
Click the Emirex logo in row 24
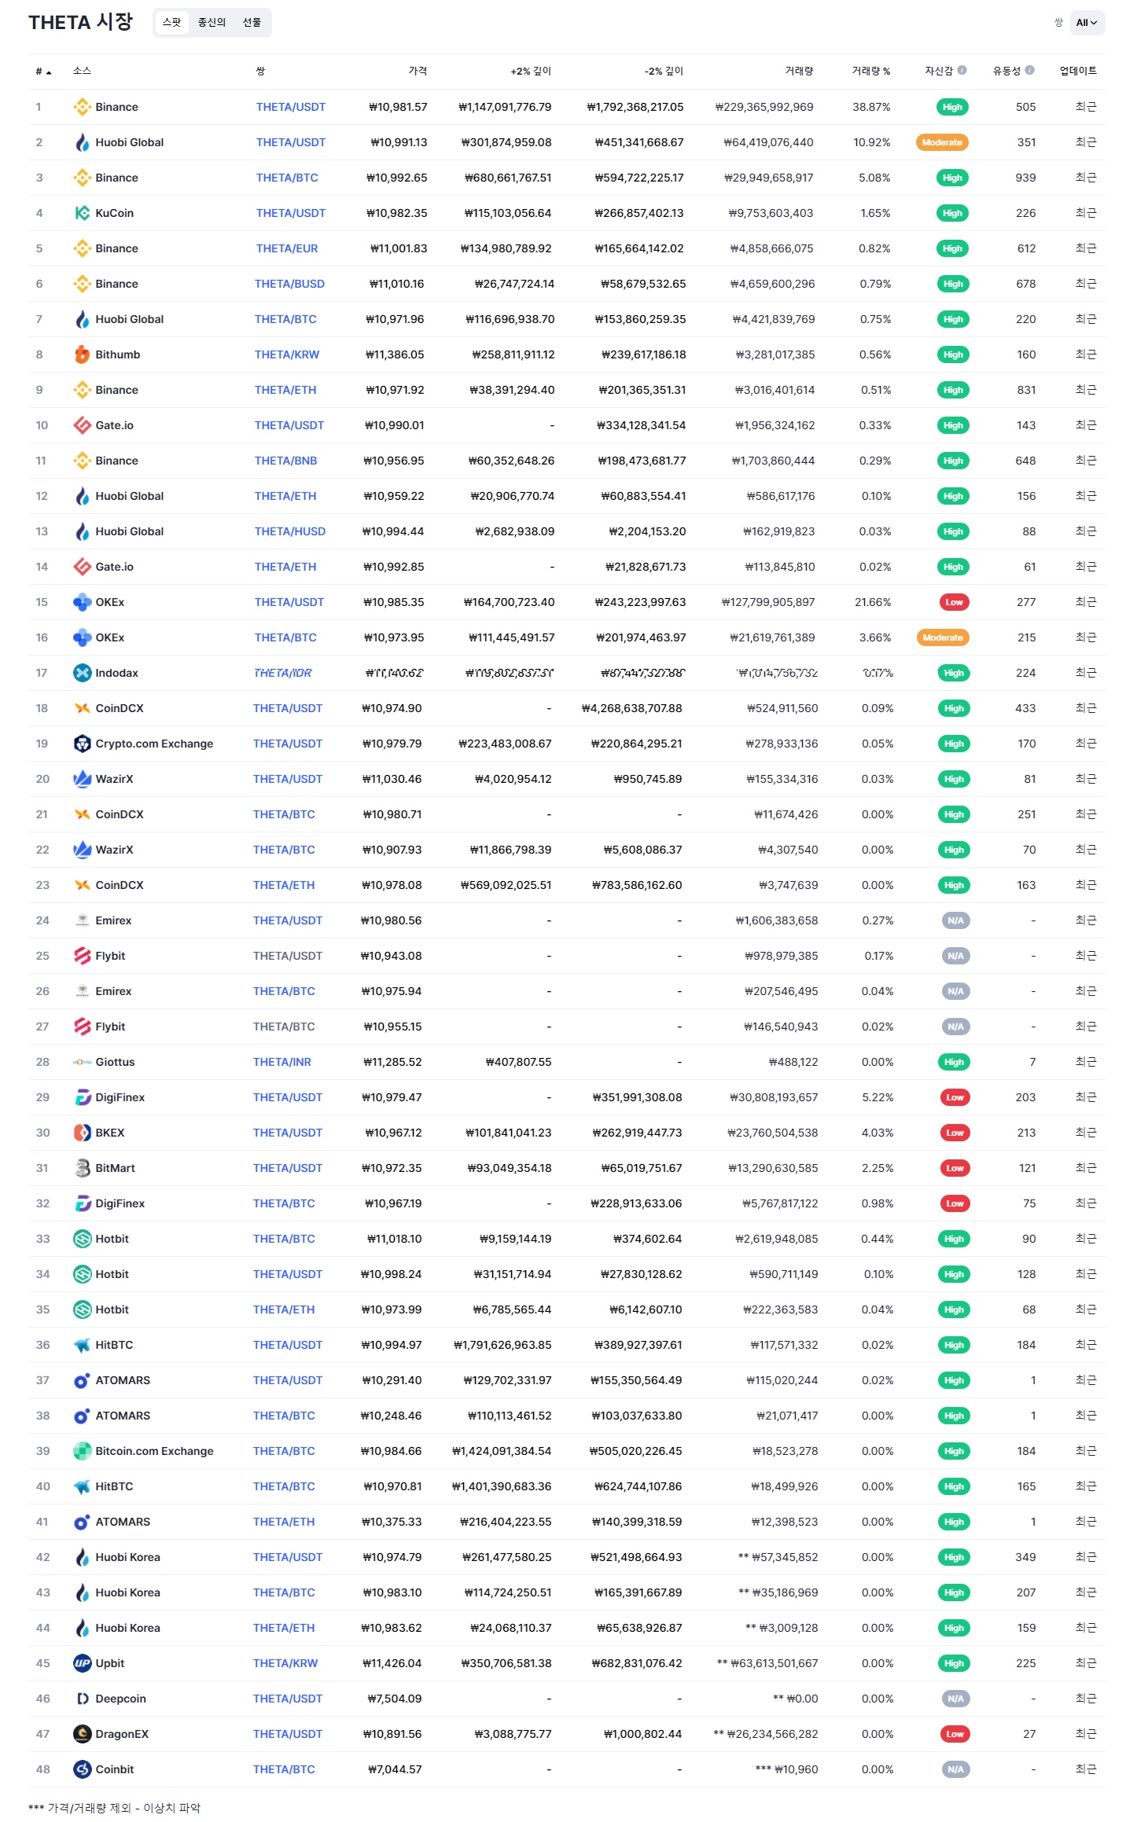[x=82, y=920]
